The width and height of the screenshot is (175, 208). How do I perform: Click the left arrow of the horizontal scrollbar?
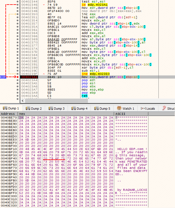[x=23, y=101]
